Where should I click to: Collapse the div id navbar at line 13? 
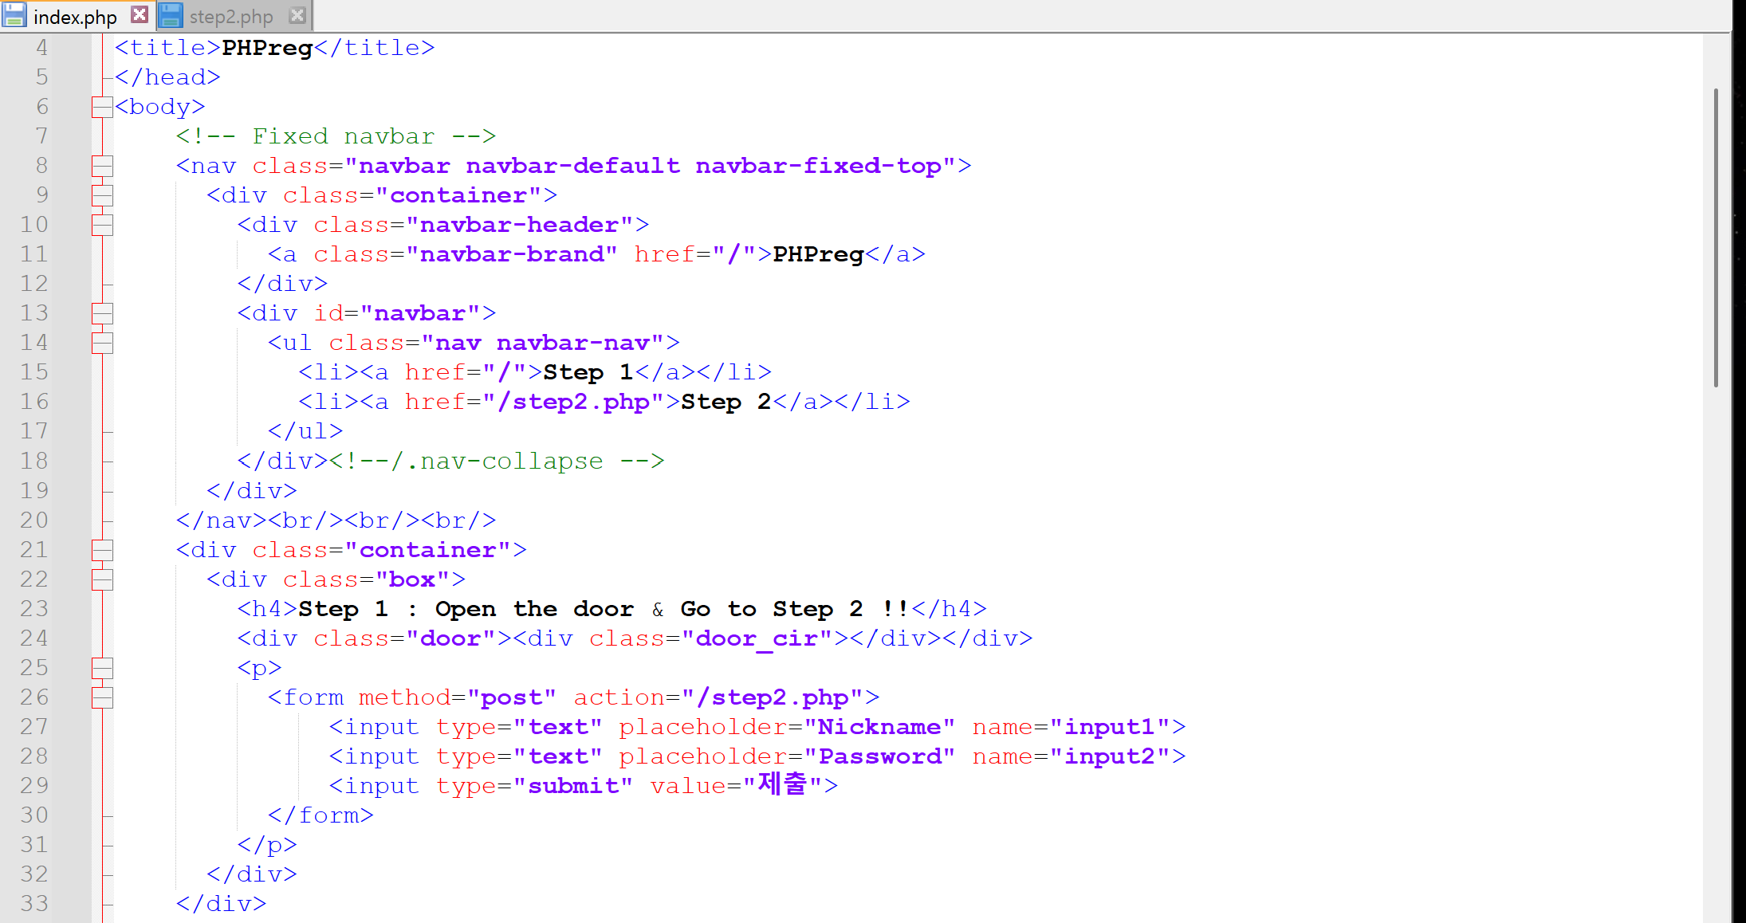(102, 313)
